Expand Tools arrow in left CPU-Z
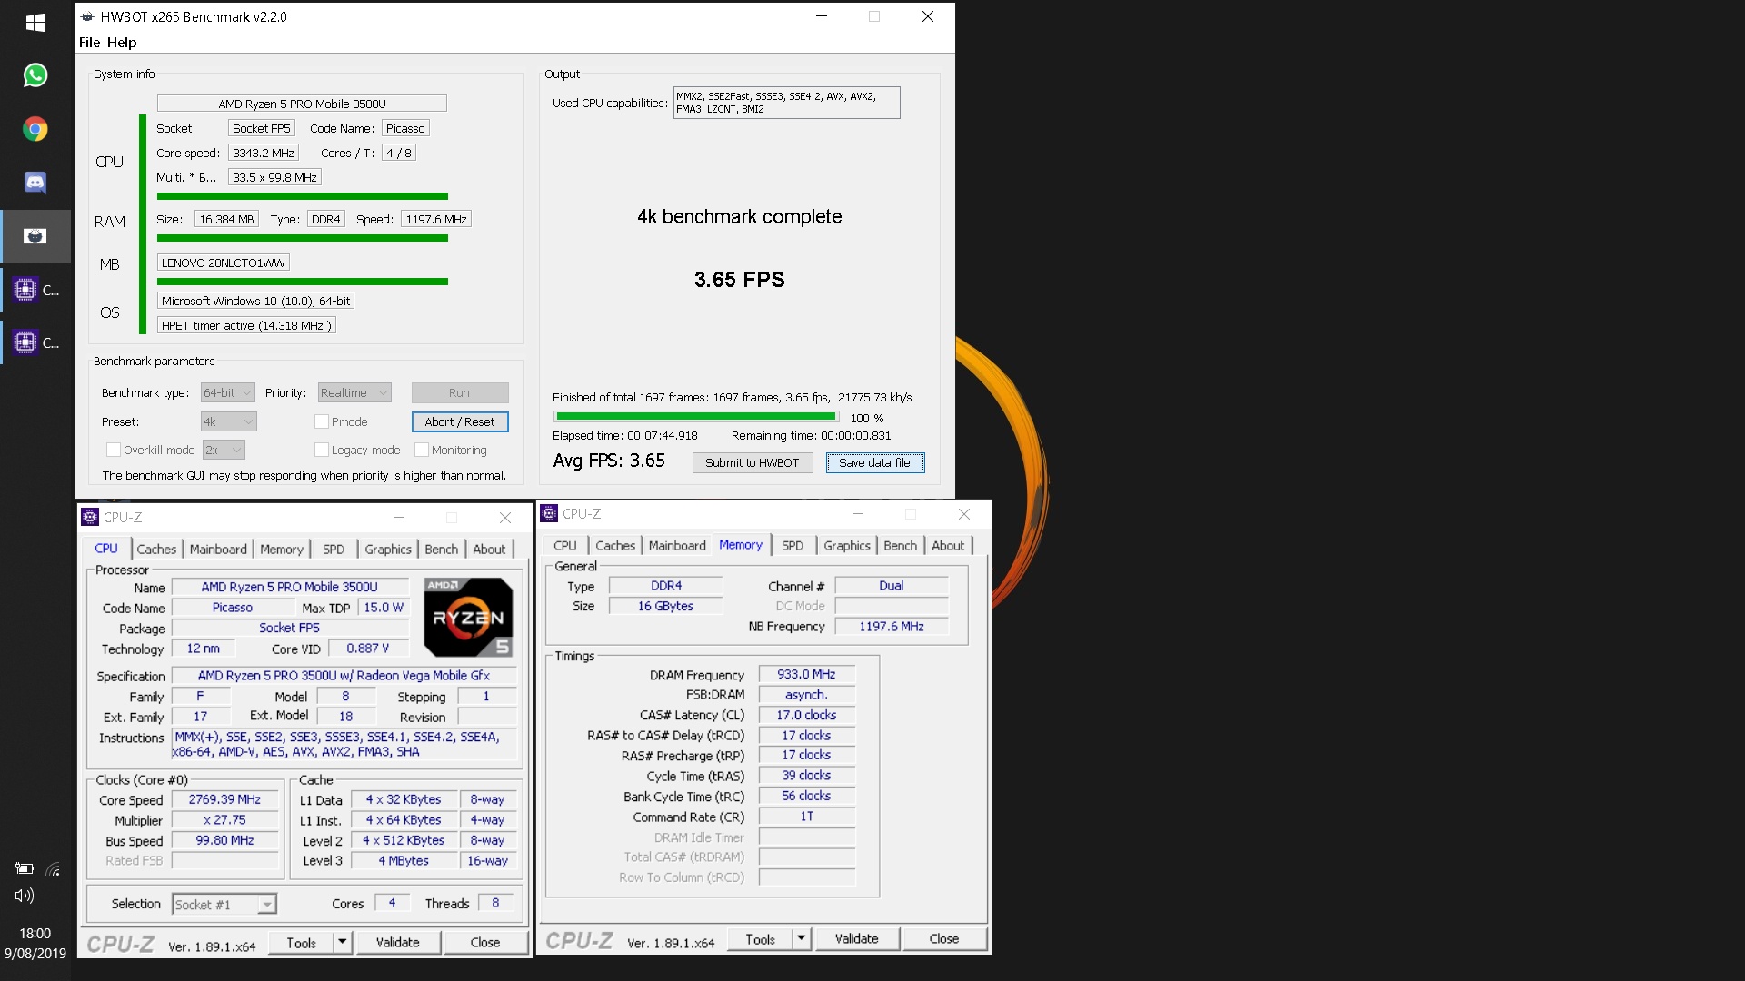1745x981 pixels. [343, 942]
